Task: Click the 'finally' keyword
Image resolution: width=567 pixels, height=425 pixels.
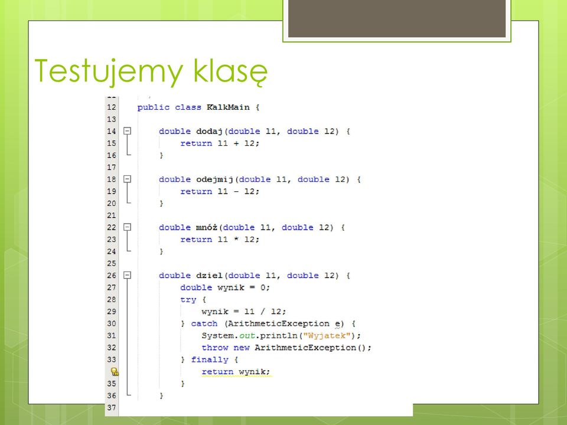Action: tap(210, 360)
